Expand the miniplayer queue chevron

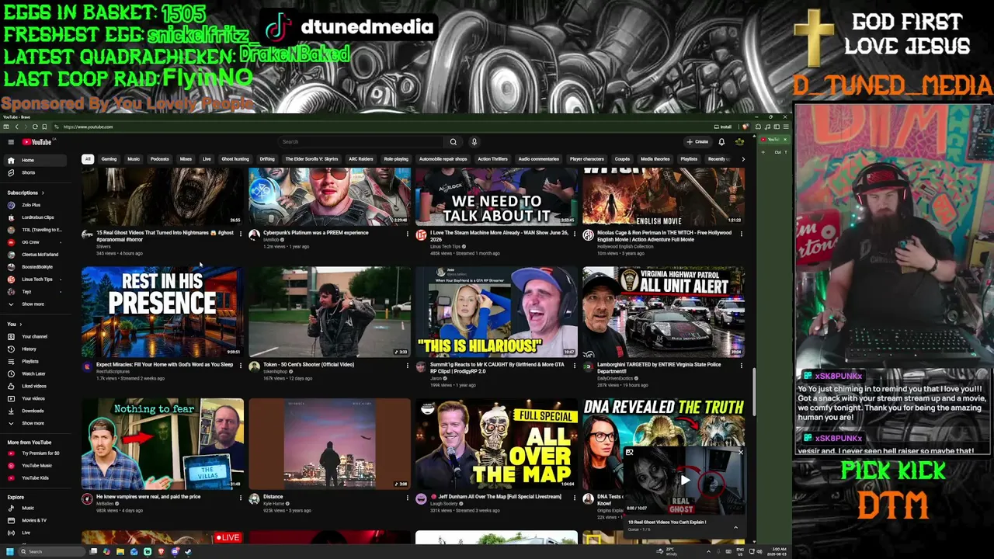coord(735,527)
